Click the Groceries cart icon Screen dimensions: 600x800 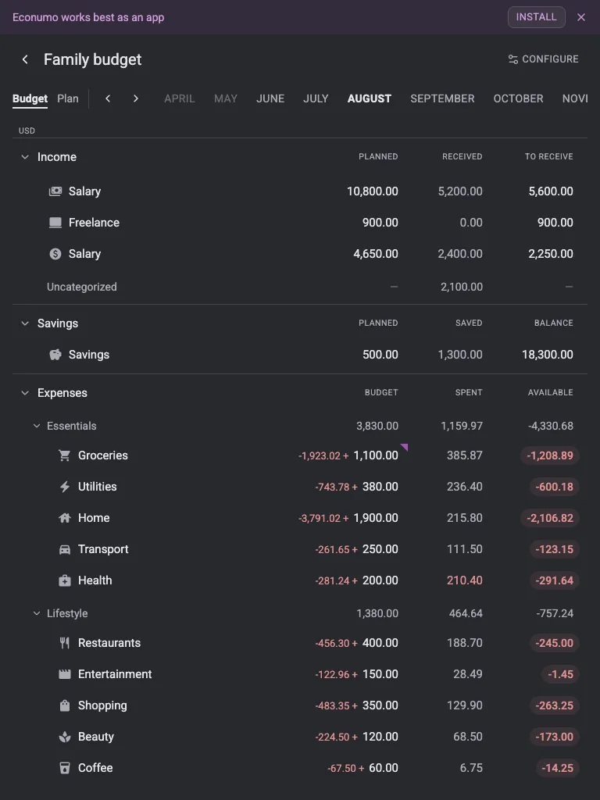click(x=64, y=455)
